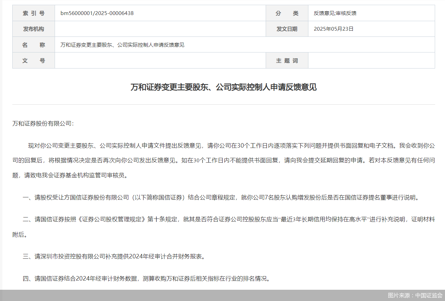Click the bold centered page title heading
Screen dimensions: 445x301
(x=223, y=87)
